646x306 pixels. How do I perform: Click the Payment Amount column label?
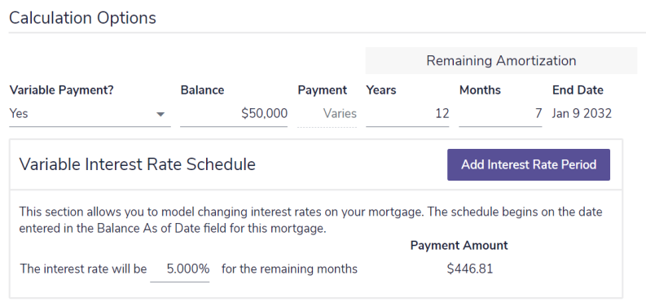[459, 246]
